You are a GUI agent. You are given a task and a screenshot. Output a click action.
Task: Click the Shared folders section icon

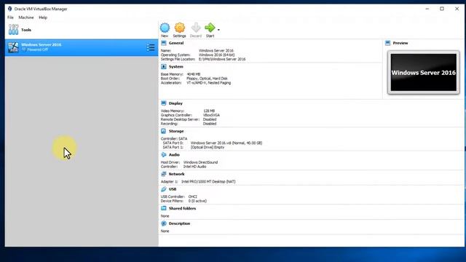[163, 209]
